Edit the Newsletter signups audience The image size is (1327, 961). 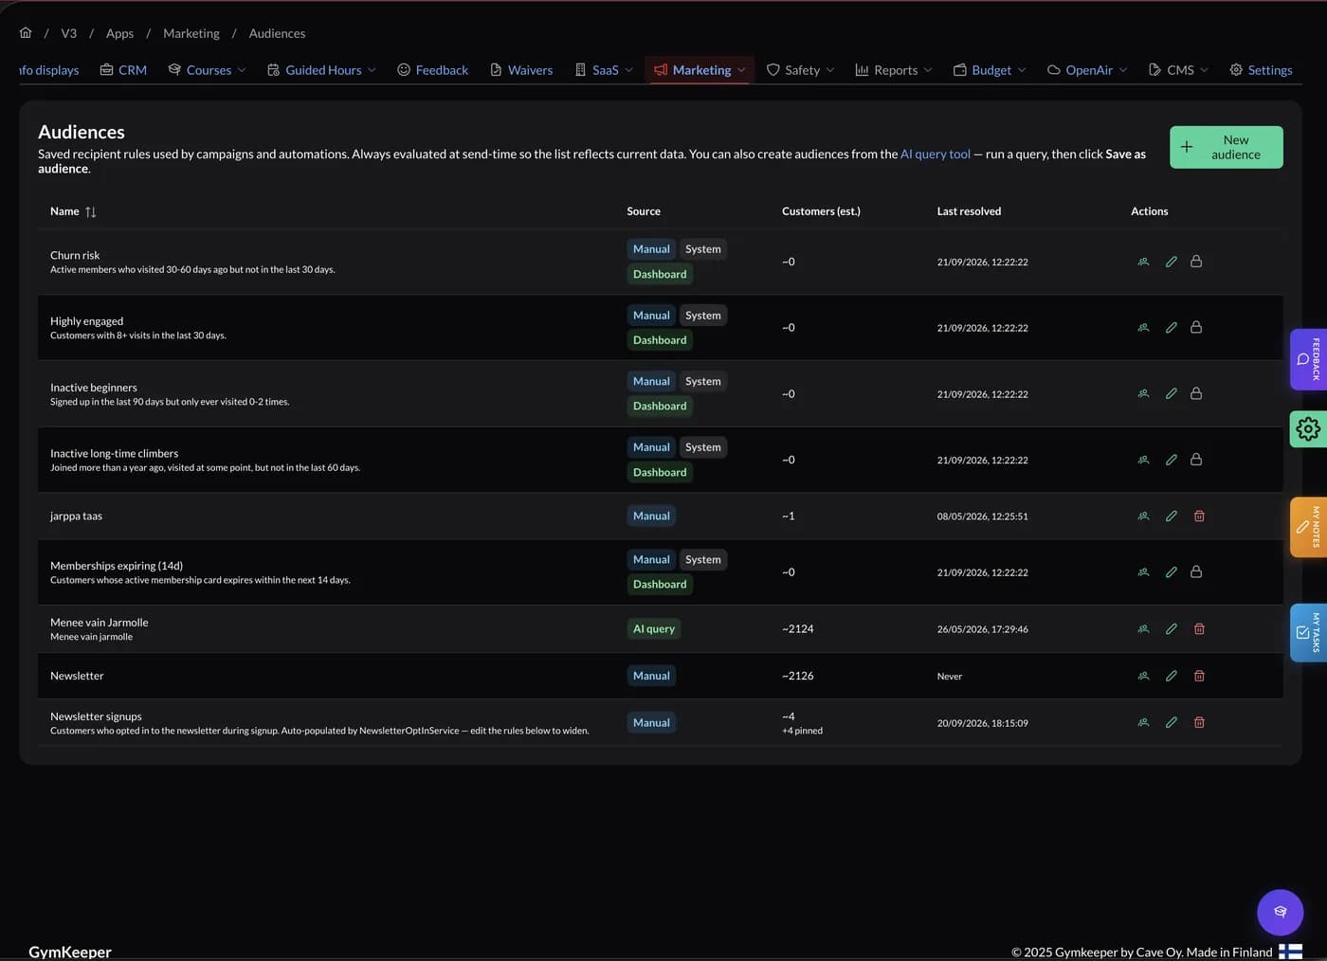pos(1172,722)
